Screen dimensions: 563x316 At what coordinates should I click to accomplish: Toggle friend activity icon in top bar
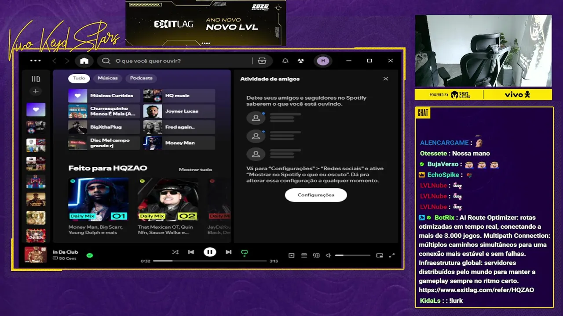coord(300,61)
